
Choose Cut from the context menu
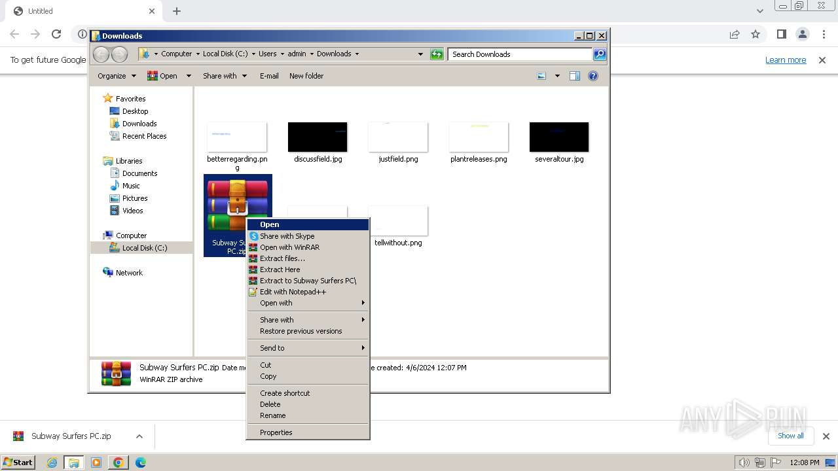tap(308, 365)
